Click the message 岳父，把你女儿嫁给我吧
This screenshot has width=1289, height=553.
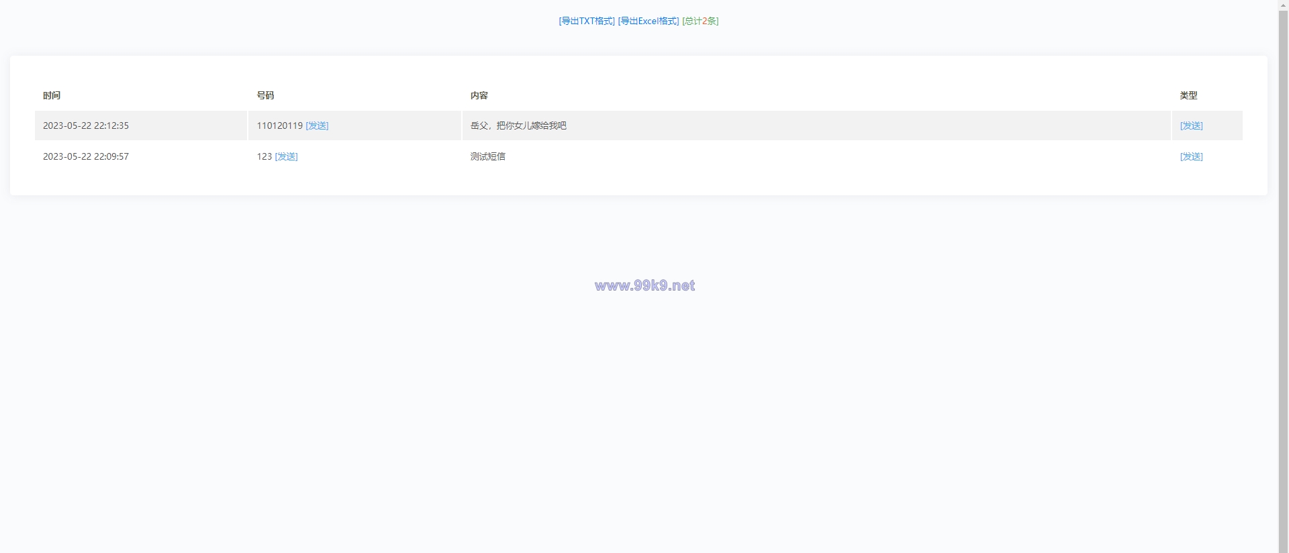click(518, 125)
